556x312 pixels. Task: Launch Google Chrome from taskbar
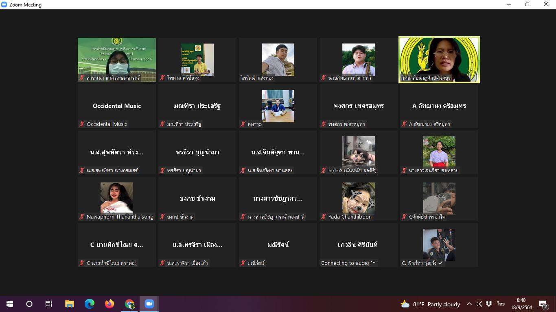point(129,304)
